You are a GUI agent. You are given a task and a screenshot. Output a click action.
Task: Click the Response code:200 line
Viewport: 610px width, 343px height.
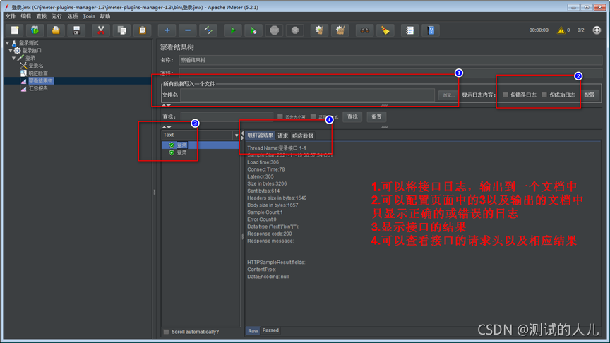[x=270, y=234]
